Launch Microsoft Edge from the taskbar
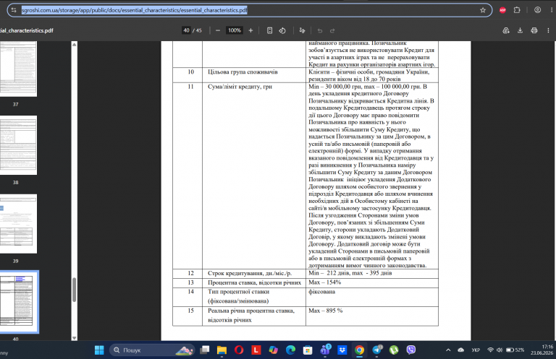556x359 pixels. click(290, 350)
